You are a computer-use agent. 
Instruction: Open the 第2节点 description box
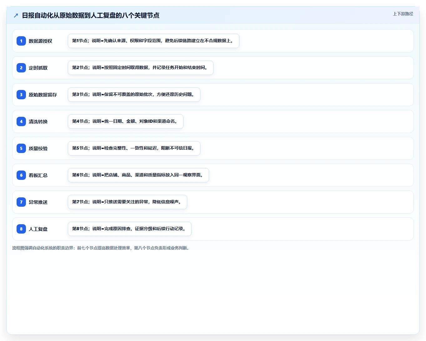(141, 68)
